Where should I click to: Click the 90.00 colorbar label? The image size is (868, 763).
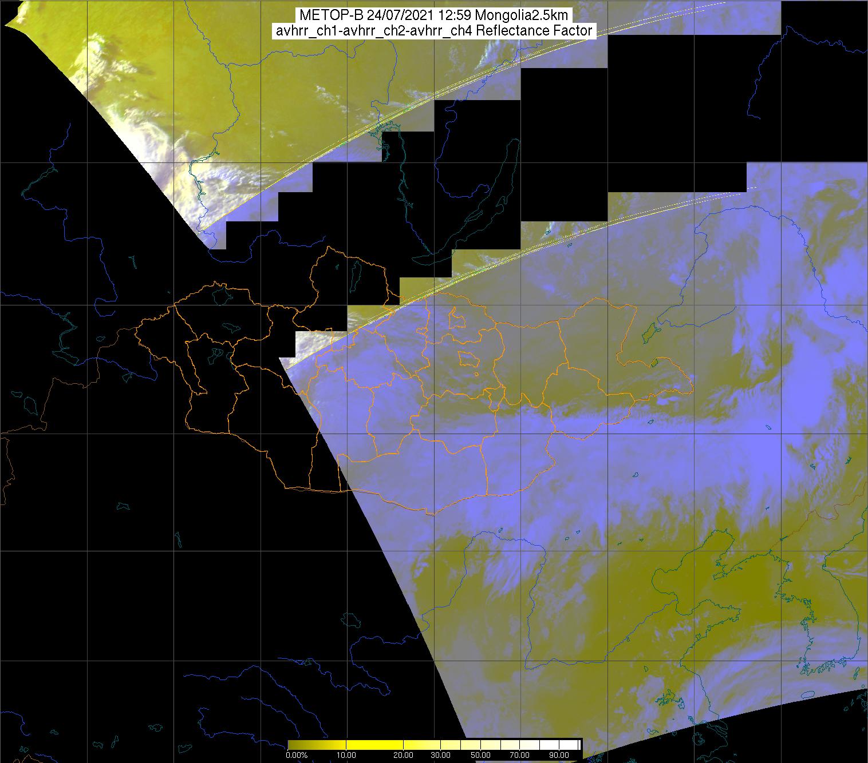point(559,756)
